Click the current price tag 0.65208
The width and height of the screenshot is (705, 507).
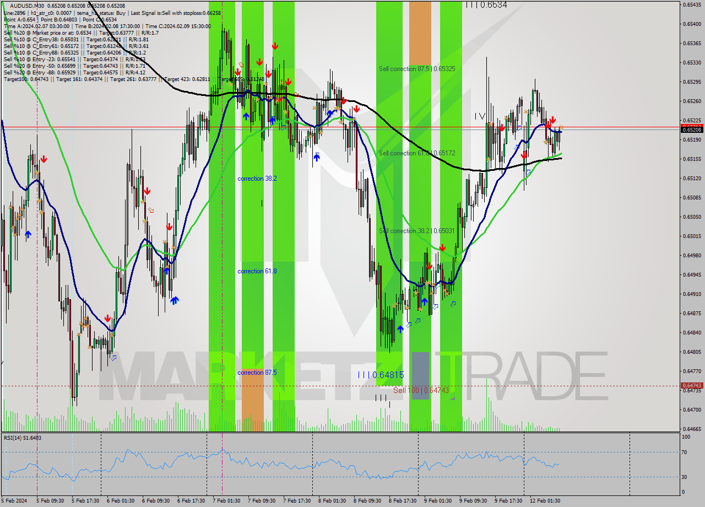point(692,130)
